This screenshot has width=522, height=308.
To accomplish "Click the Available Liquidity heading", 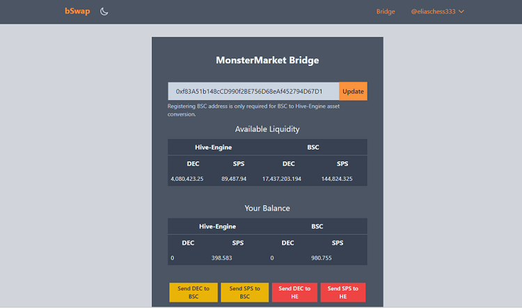I will click(267, 129).
